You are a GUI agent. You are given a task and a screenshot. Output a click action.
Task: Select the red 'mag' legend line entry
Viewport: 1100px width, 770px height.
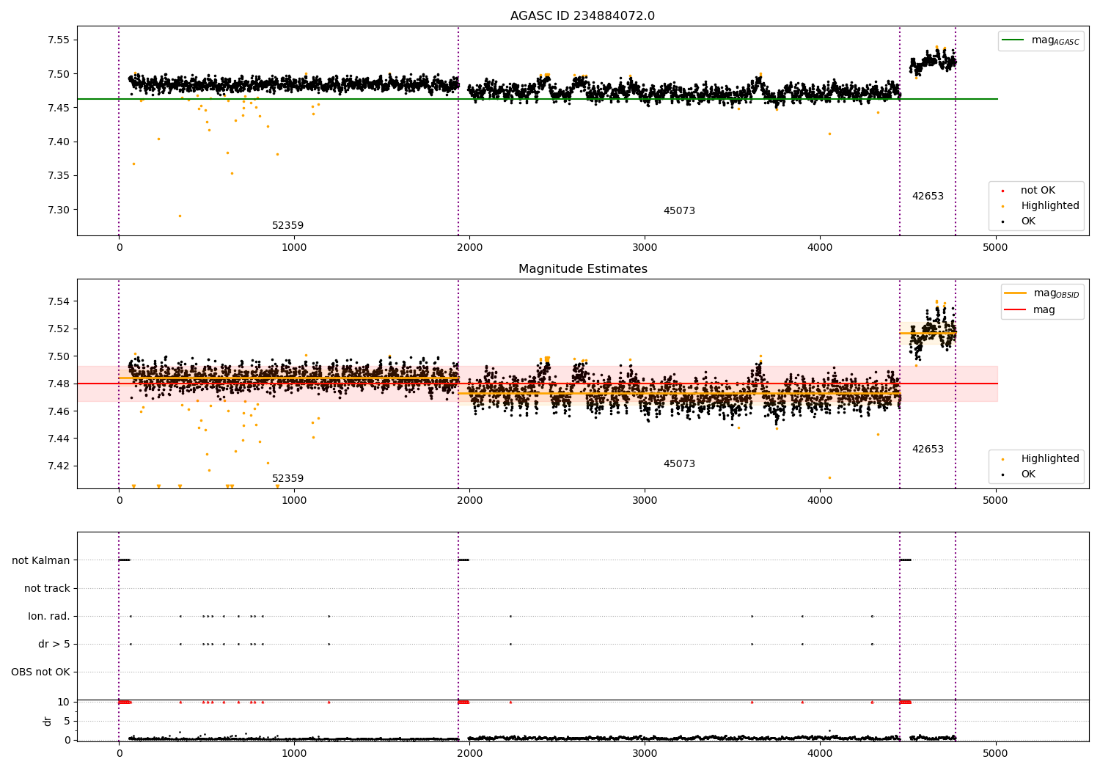[1030, 310]
